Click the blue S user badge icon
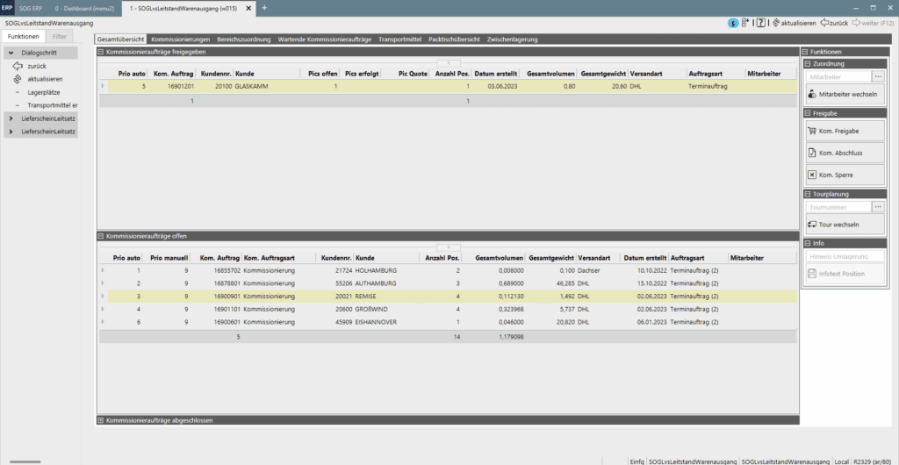Screen dimensions: 899x465 click(733, 24)
